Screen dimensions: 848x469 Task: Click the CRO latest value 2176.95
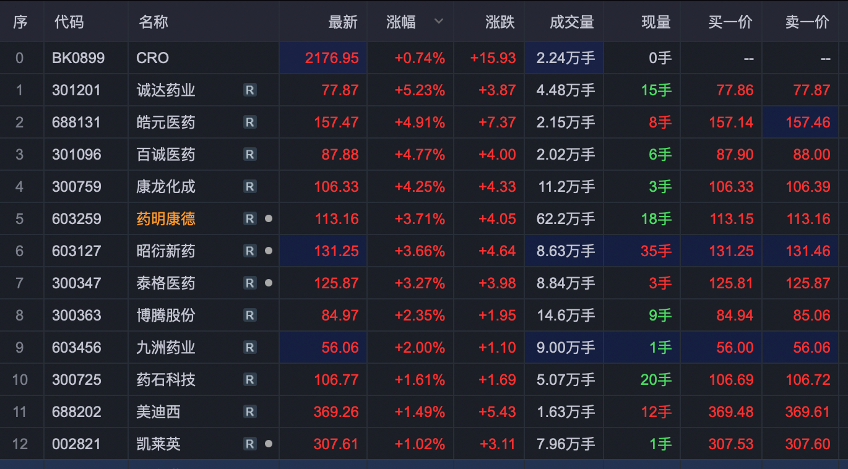pos(332,58)
